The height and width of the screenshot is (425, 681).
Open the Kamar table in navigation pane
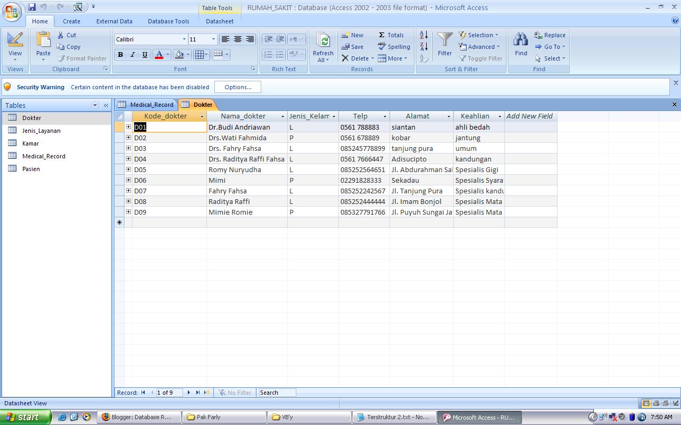[x=30, y=143]
